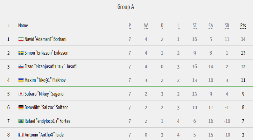Viewport: 253px width, 140px height.
Task: Open Navid 'AdamanT' Borhani's profile
Action: point(45,39)
